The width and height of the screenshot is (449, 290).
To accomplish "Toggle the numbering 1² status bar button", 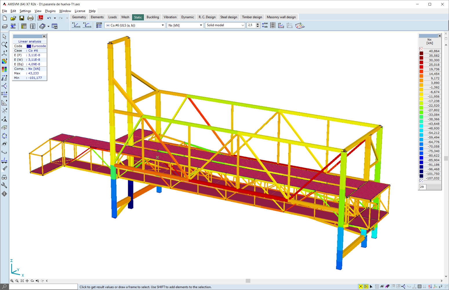I will (440, 287).
